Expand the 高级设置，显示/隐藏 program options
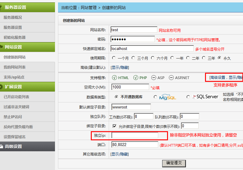The width and height of the screenshot is (243, 170). [x=226, y=78]
